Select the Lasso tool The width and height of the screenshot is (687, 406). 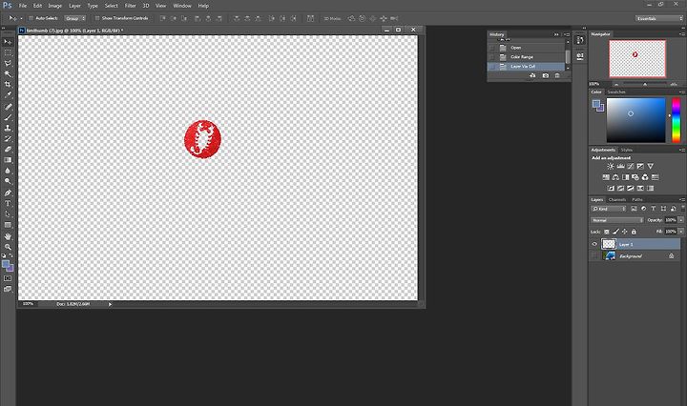[8, 63]
